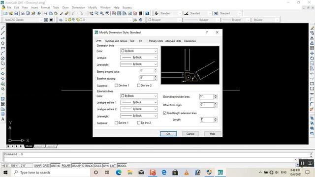Select the Rectangle draw tool
Viewport: 315px width, 177px height.
click(x=3, y=48)
